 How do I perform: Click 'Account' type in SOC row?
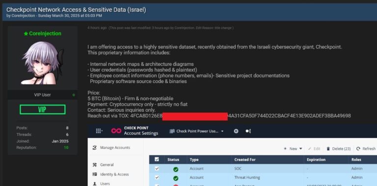pos(196,169)
